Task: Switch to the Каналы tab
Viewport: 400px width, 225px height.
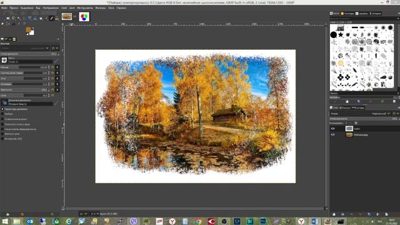Action: coord(344,107)
